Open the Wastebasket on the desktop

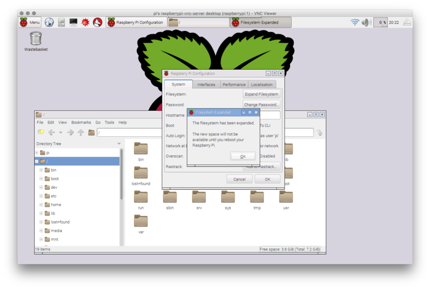[36, 39]
